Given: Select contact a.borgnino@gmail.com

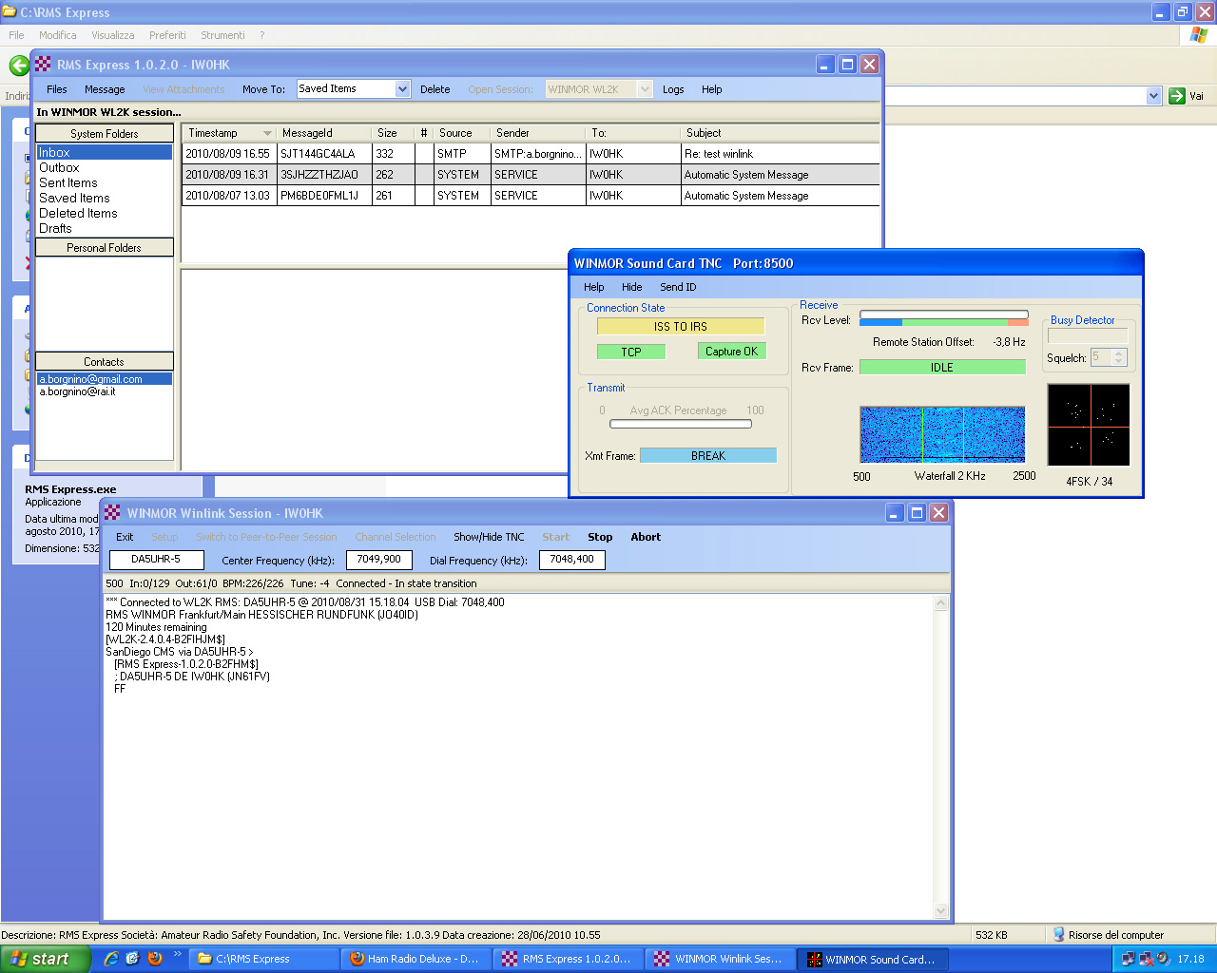Looking at the screenshot, I should [105, 379].
